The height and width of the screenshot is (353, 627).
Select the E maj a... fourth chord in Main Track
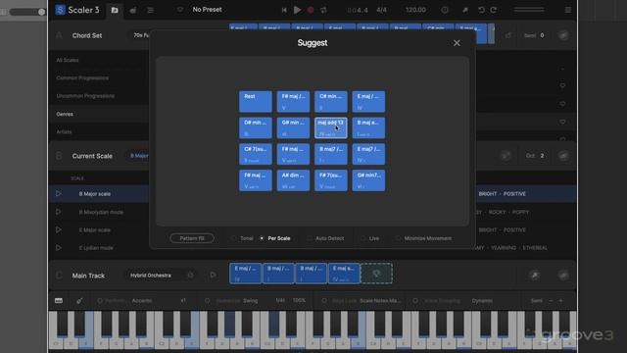click(344, 274)
